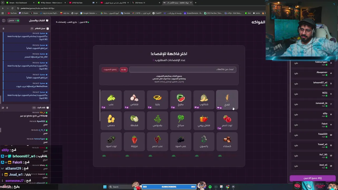
Task: Collapse the chat and log sidebar panel
Action: (x=4, y=20)
